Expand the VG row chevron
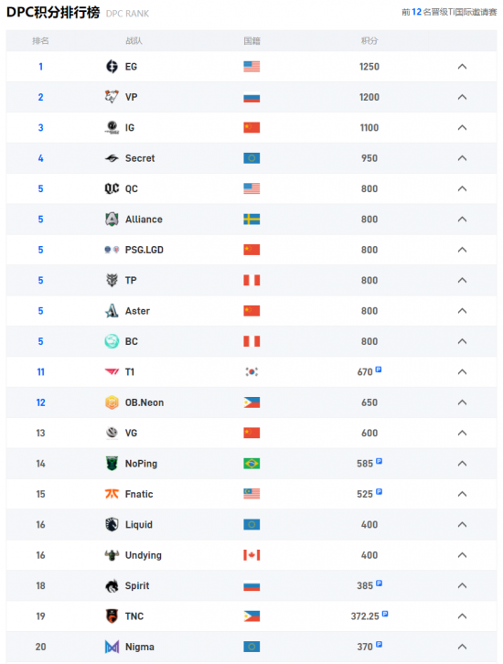Viewport: 503px width, 664px height. point(463,433)
